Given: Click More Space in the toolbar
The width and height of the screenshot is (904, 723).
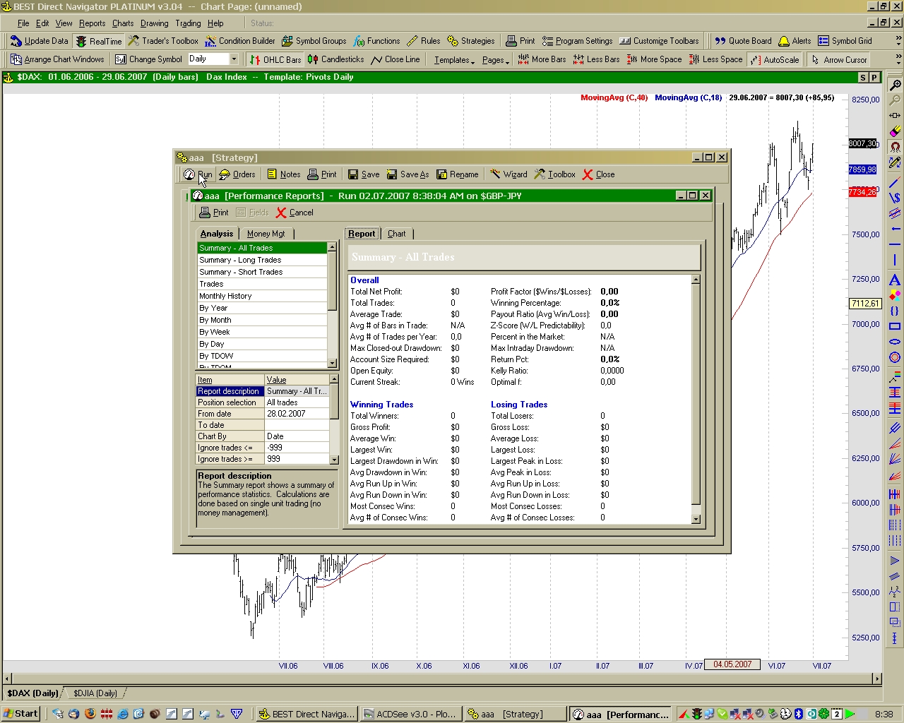Looking at the screenshot, I should tap(655, 60).
